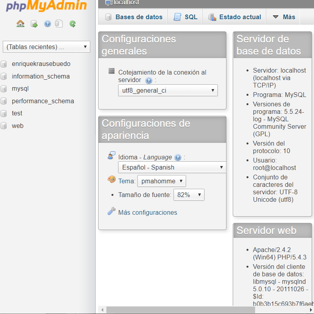This screenshot has width=314, height=314.
Task: Expand the Más menu
Action: pos(284,17)
